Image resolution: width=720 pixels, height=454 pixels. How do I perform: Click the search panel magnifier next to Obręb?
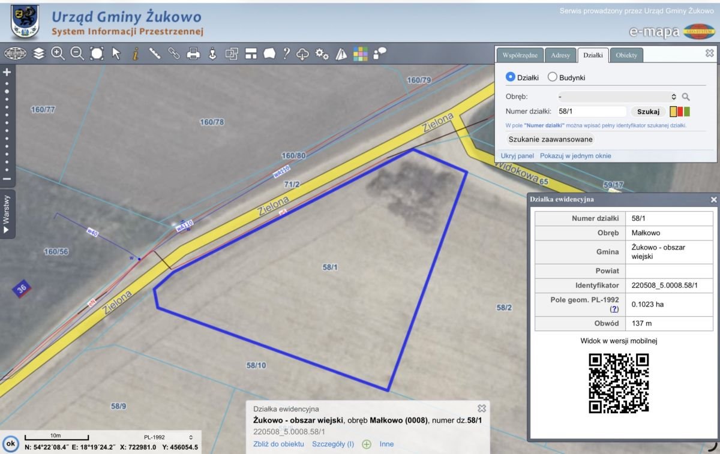click(x=686, y=97)
